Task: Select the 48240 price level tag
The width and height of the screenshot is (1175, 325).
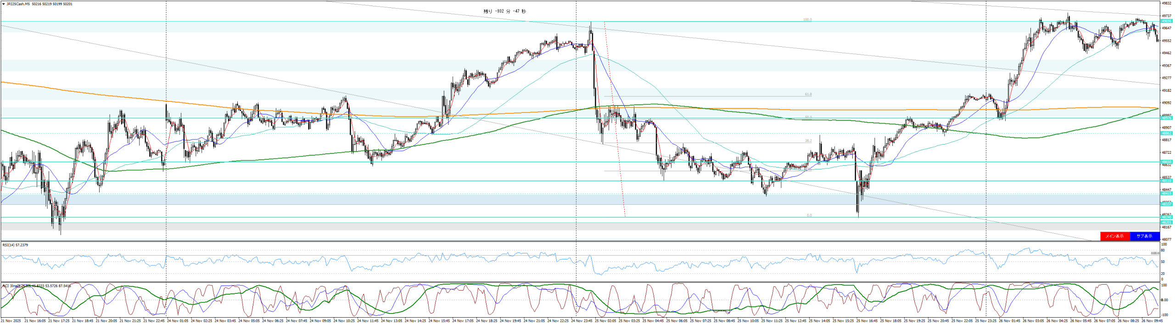Action: point(1166,217)
